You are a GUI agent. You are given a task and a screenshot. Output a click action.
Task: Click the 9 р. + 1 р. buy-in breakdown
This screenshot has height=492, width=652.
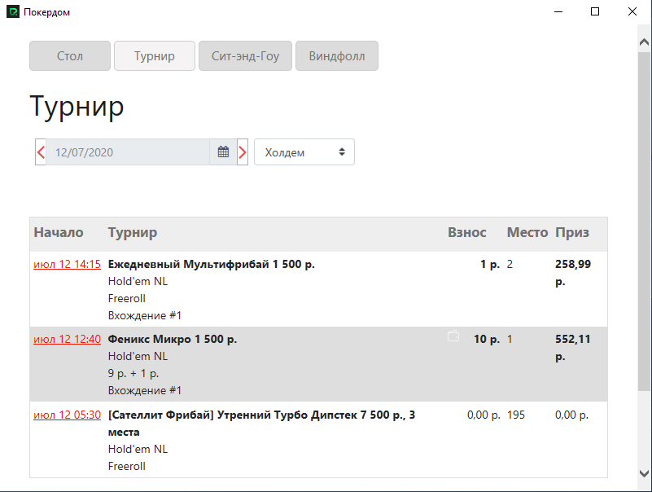click(133, 373)
